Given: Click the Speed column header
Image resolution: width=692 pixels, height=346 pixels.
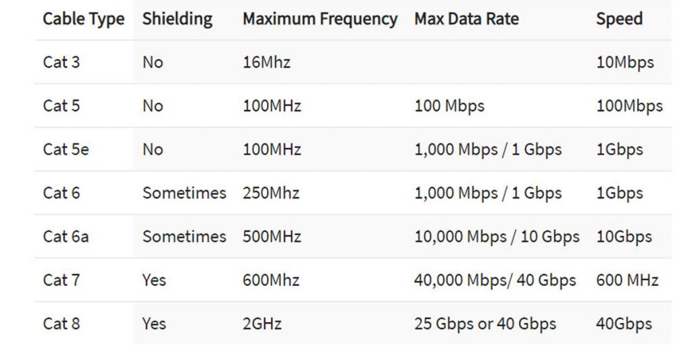Looking at the screenshot, I should point(619,20).
